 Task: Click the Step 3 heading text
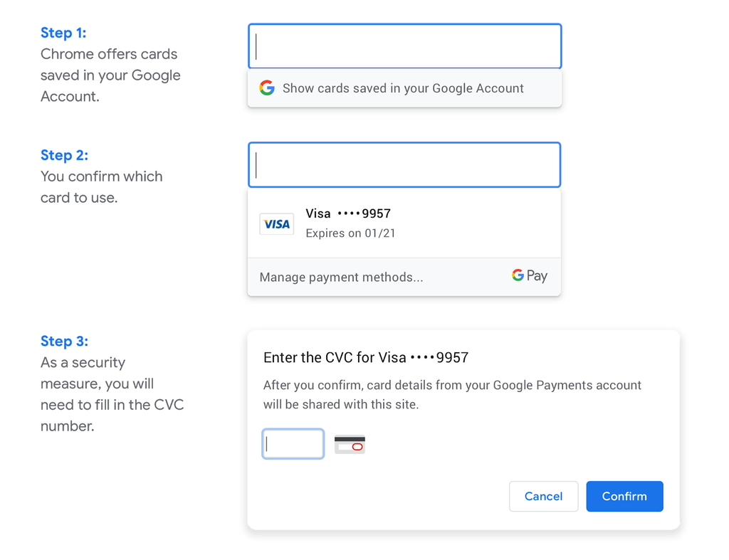coord(63,341)
